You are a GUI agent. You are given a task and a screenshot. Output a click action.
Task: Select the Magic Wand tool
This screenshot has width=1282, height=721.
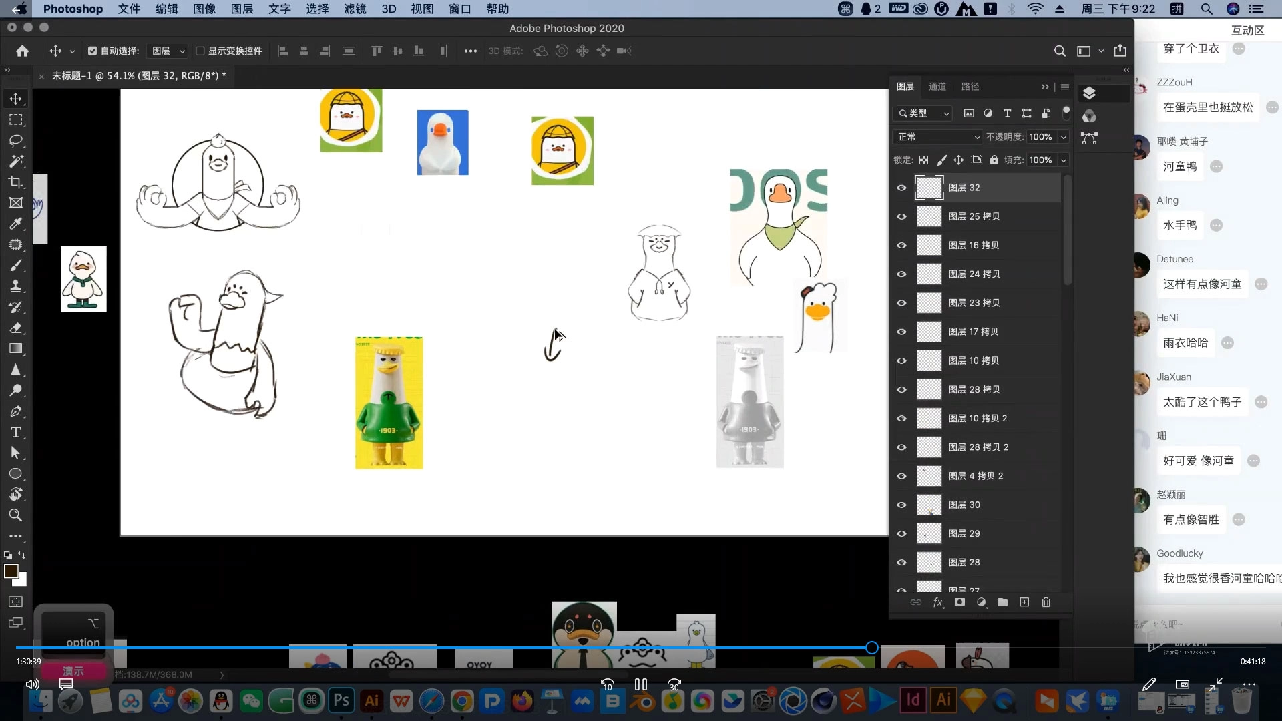pyautogui.click(x=16, y=162)
